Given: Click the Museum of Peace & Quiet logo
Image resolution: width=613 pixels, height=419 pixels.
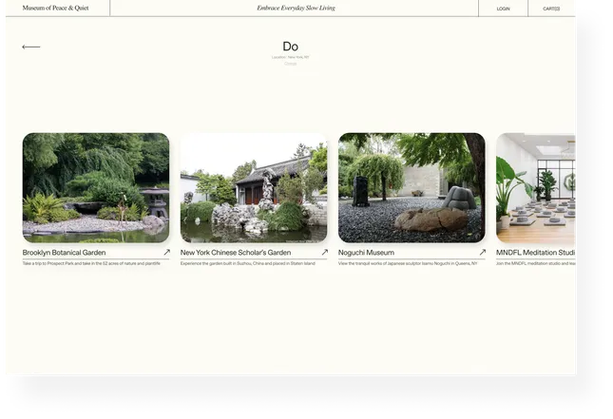Looking at the screenshot, I should 55,8.
